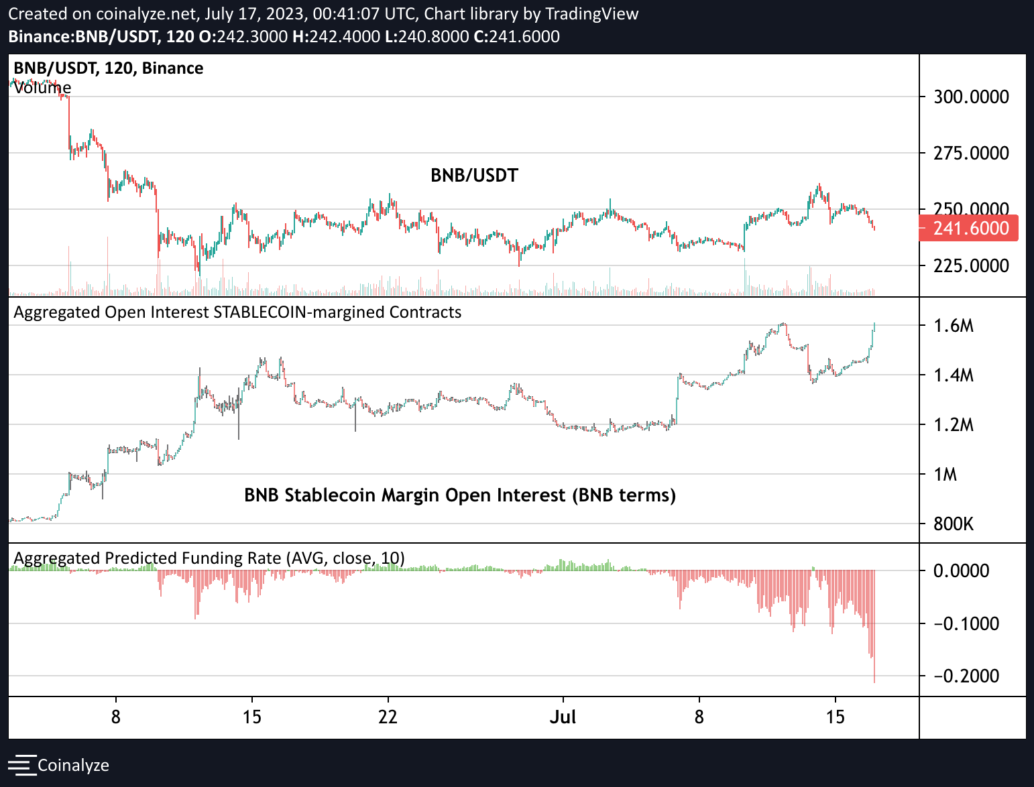
Task: Click the 1.6M open interest axis label
Action: click(x=954, y=326)
